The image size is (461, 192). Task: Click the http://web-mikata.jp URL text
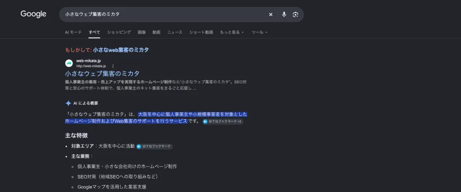tap(91, 66)
